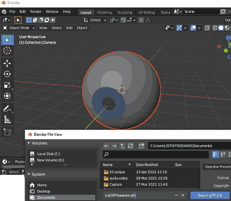Toggle show overlays in viewport
Image resolution: width=231 pixels, height=201 pixels.
click(193, 28)
